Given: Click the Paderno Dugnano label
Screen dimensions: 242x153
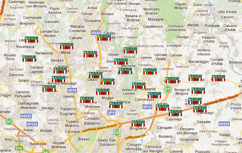Looking at the screenshot, I should coord(68,111).
